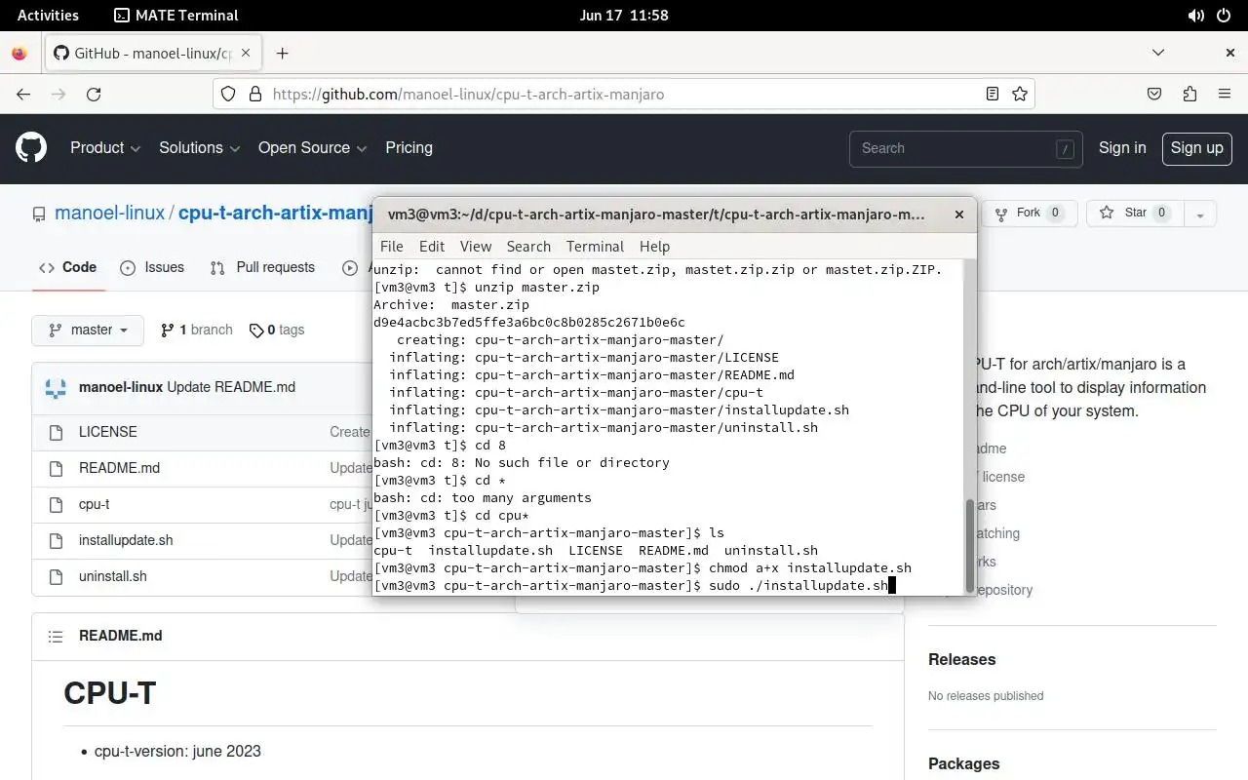Open the Activities overview

click(x=48, y=15)
